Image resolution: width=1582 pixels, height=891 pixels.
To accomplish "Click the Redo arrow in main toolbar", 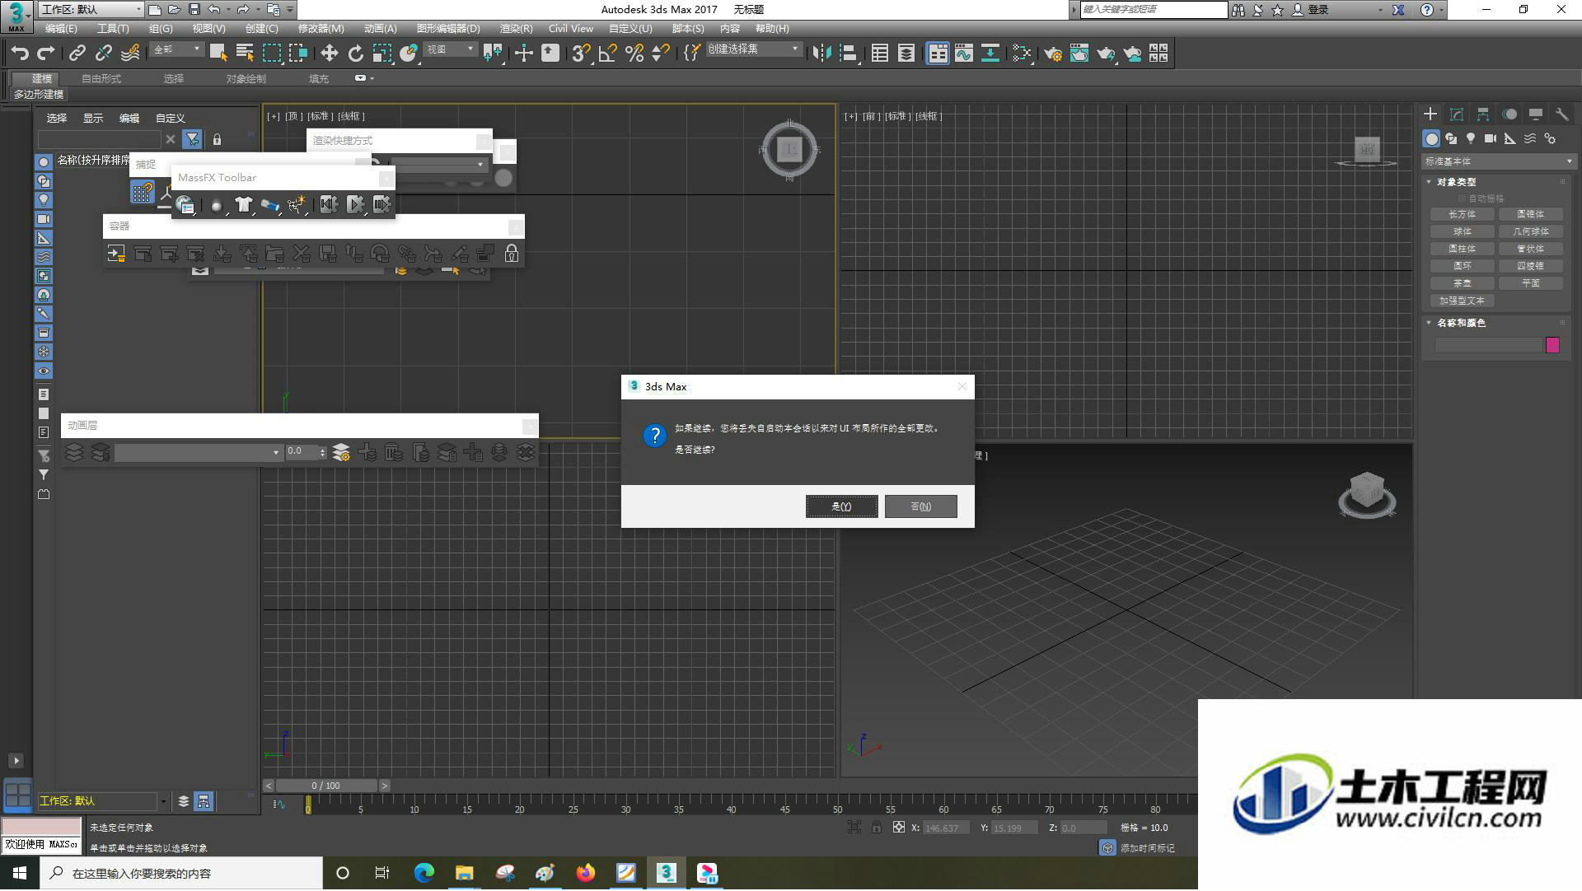I will point(46,54).
